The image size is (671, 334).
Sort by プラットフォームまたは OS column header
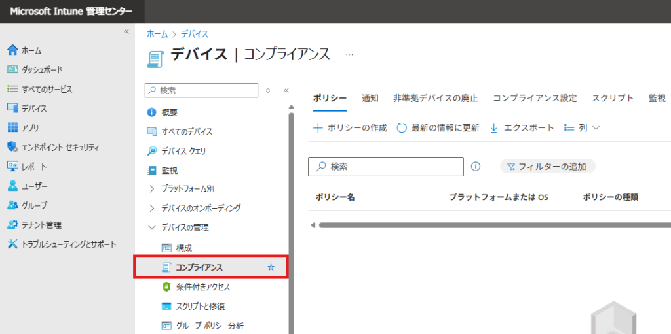pos(499,197)
